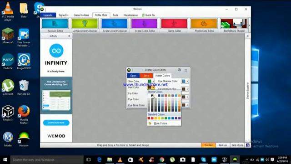
Task: Switch to the Game Modders tab
Action: tap(81, 15)
